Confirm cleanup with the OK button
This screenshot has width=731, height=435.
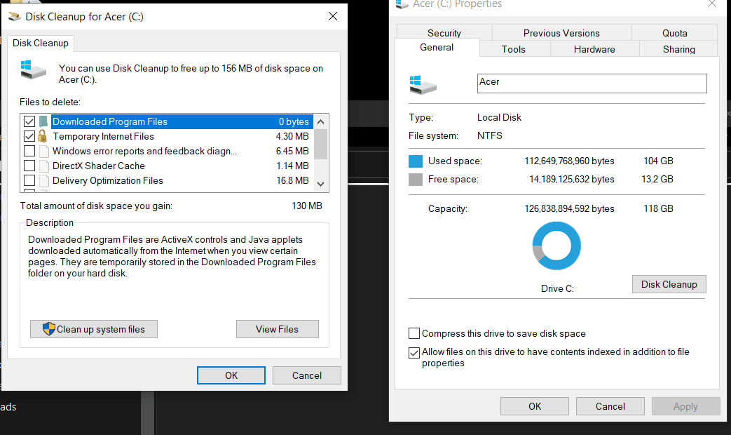(x=231, y=375)
